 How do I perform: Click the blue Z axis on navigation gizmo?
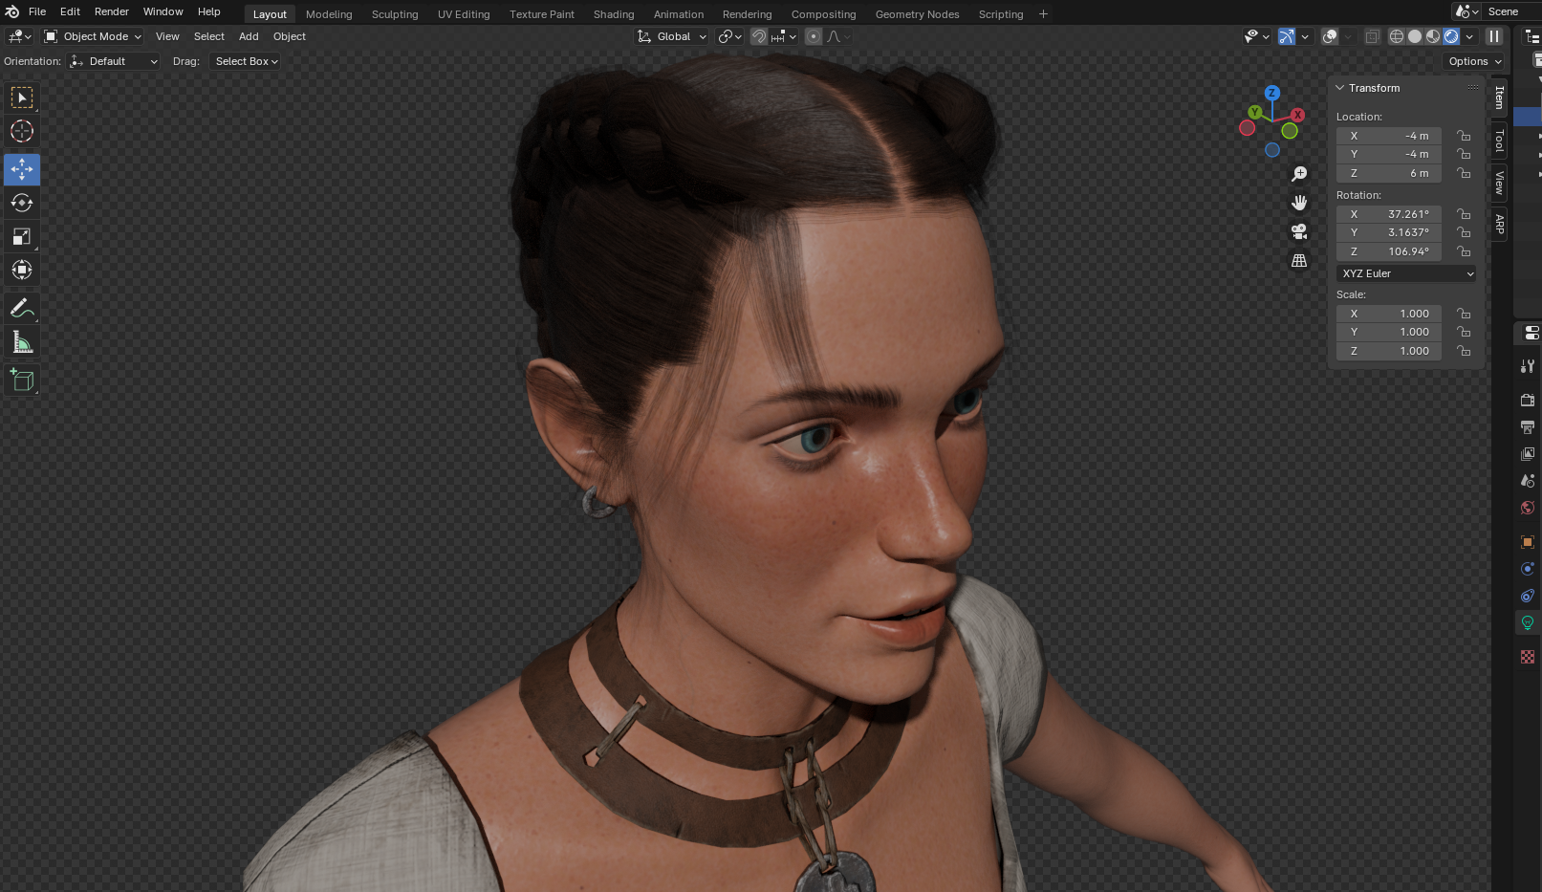(x=1271, y=93)
